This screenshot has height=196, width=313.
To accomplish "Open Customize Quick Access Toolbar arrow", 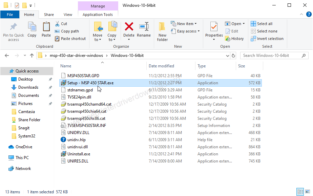I will (x=30, y=5).
